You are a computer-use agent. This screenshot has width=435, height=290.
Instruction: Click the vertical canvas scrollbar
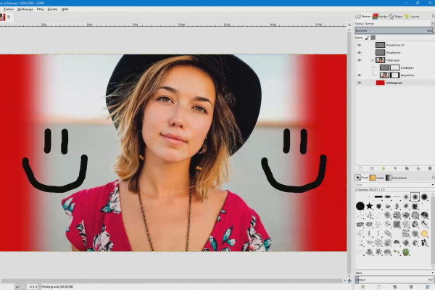click(349, 152)
